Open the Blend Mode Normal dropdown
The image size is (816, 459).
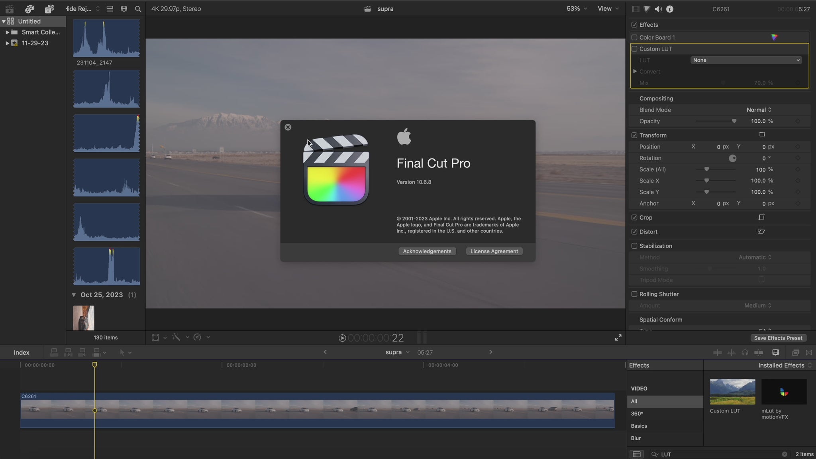pyautogui.click(x=759, y=110)
